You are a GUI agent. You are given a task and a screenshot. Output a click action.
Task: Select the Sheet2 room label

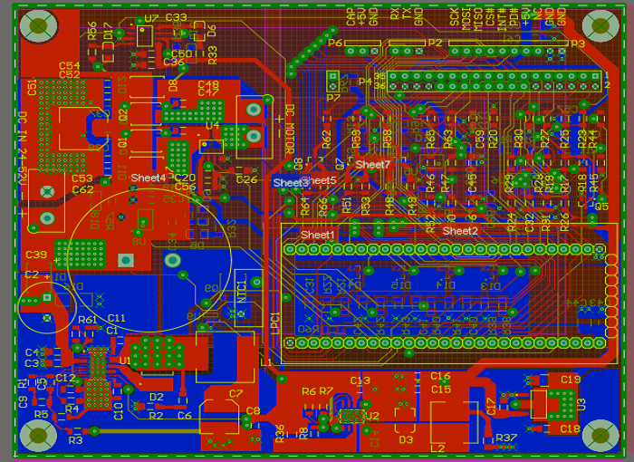coord(460,231)
